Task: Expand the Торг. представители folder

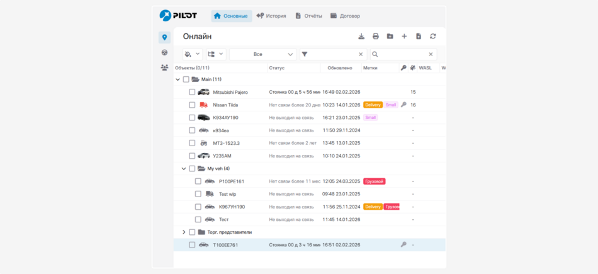Action: point(184,232)
